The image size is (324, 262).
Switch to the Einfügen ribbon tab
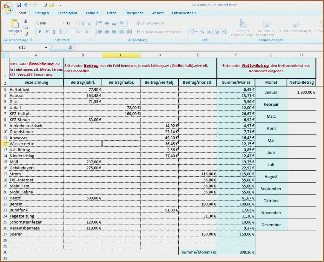[42, 13]
